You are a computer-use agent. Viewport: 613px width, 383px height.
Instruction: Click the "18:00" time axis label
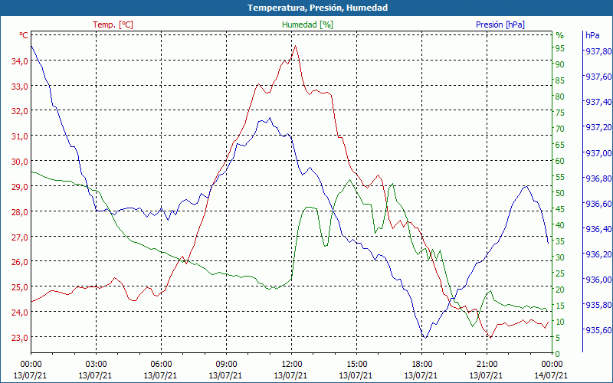(x=421, y=365)
